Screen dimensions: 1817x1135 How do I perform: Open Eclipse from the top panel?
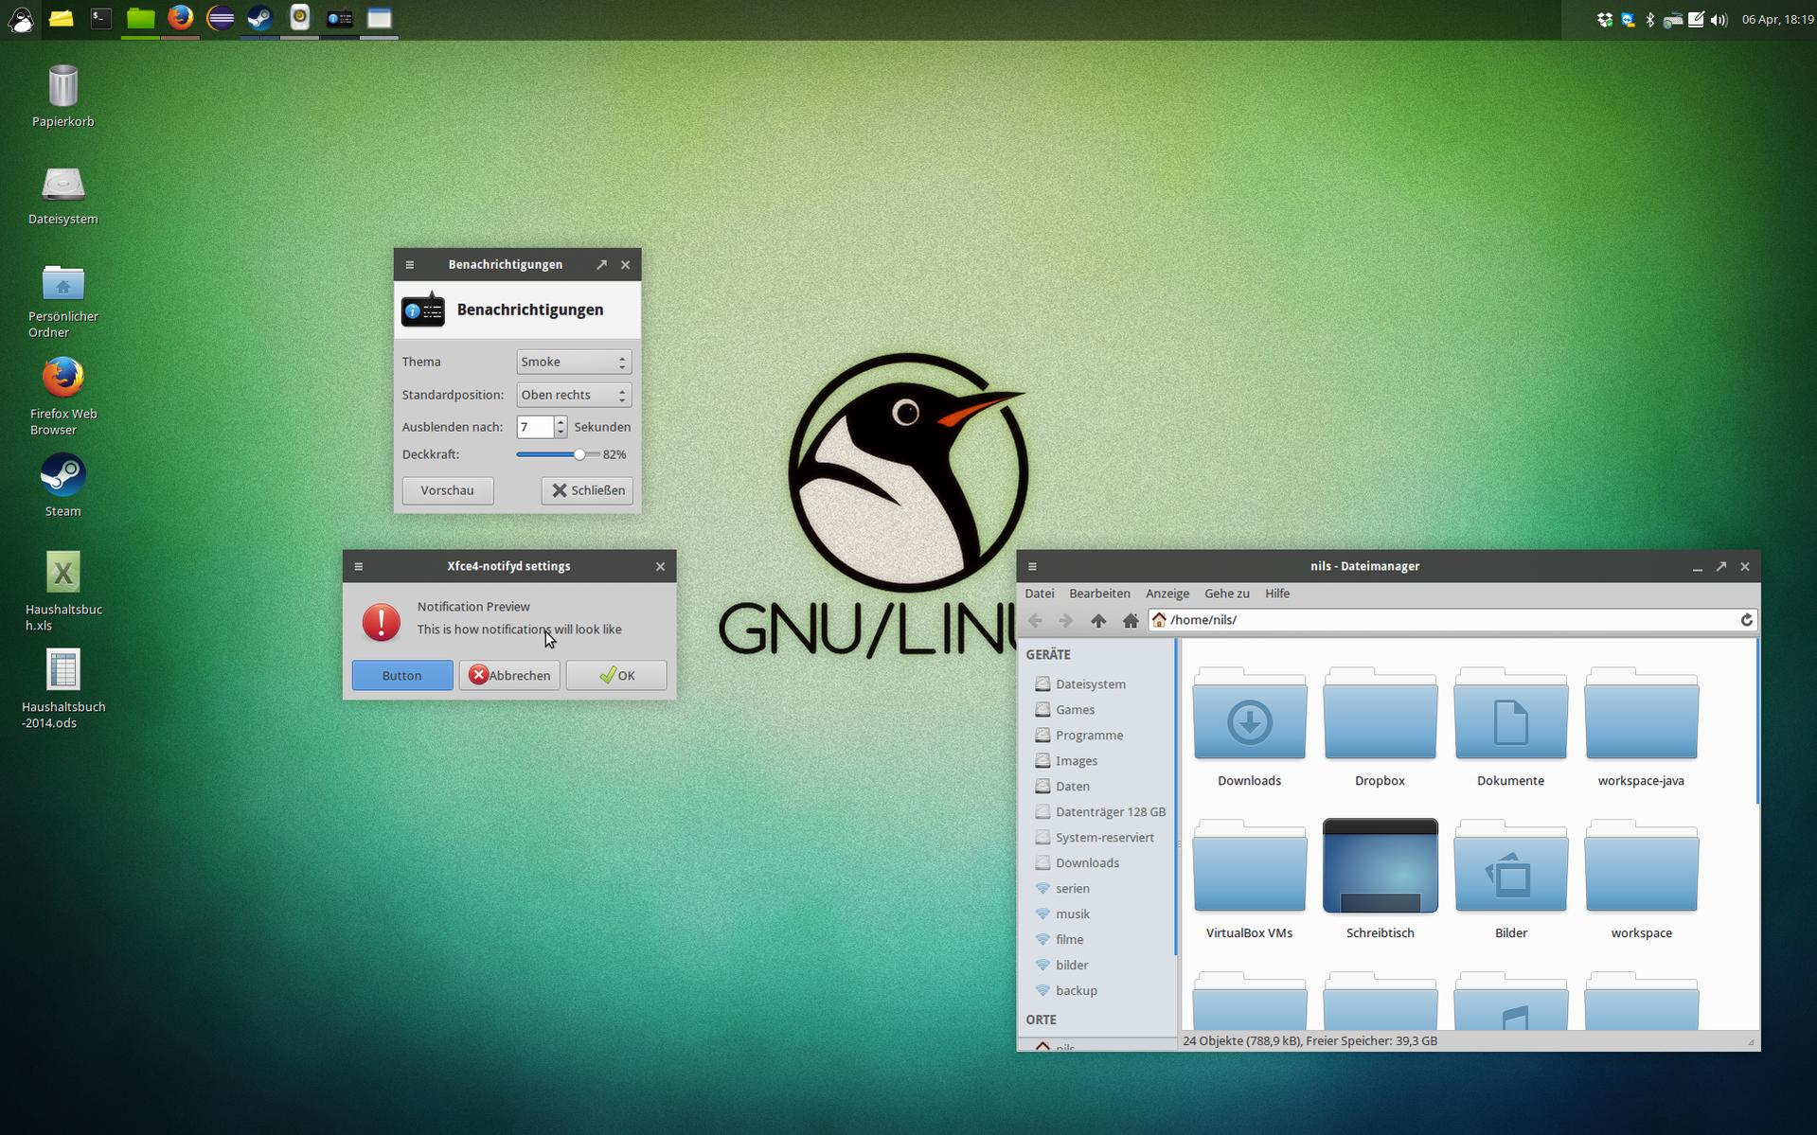[x=221, y=19]
